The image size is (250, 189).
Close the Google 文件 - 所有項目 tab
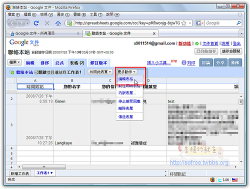(78, 33)
